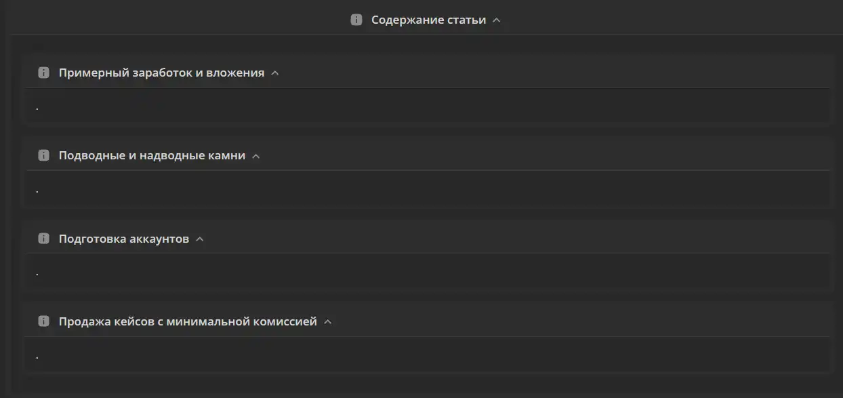Click the Подготовка аккаунтов heading text
Viewport: 843px width, 398px height.
coord(124,239)
